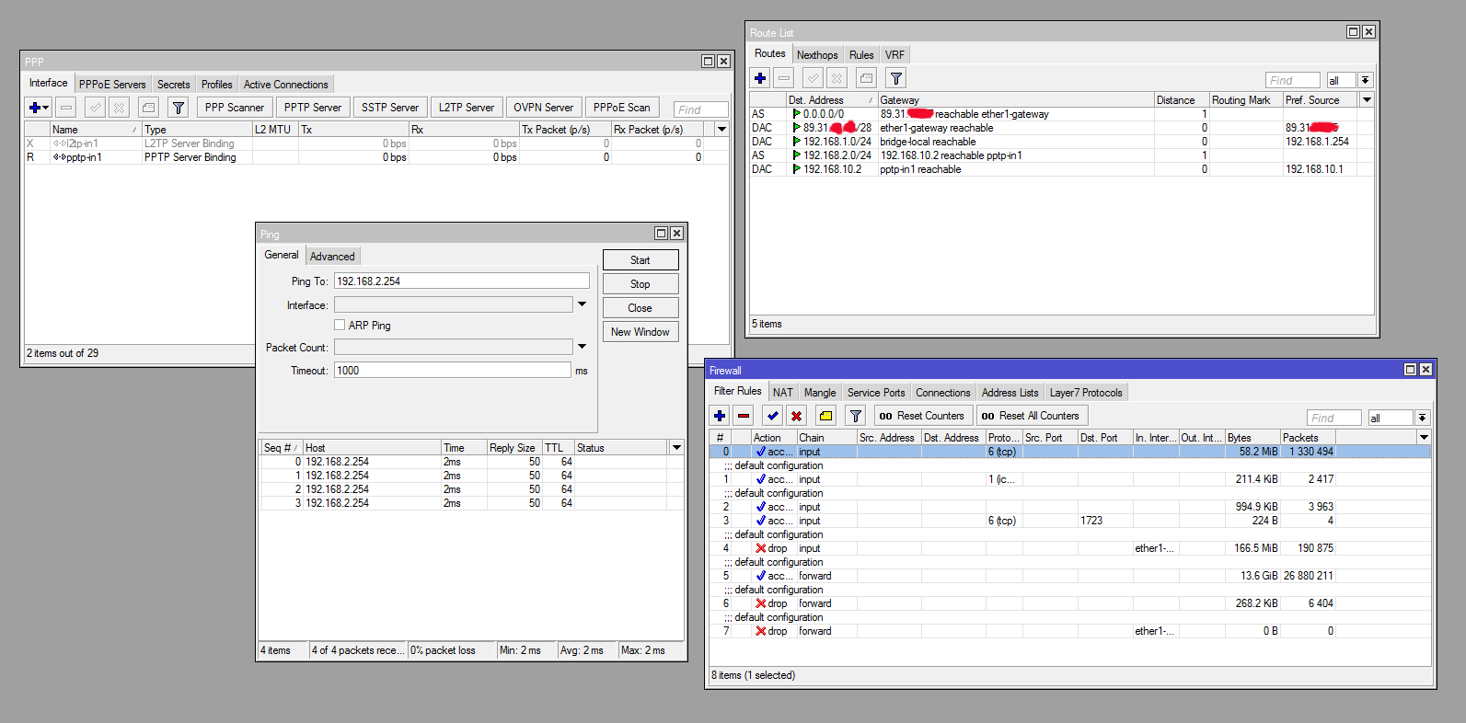Open the Firewall chain 'all' filter dropdown
Viewport: 1466px width, 723px height.
point(1422,418)
